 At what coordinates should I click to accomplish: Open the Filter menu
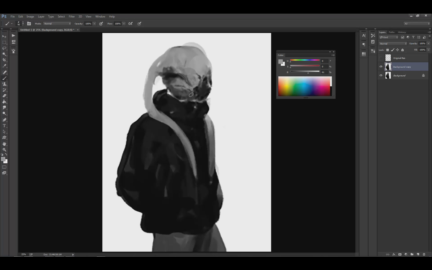pos(71,16)
